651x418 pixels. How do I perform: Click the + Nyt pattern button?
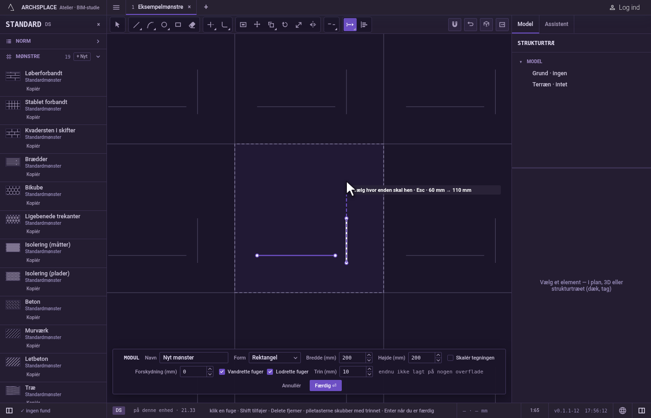pos(82,57)
